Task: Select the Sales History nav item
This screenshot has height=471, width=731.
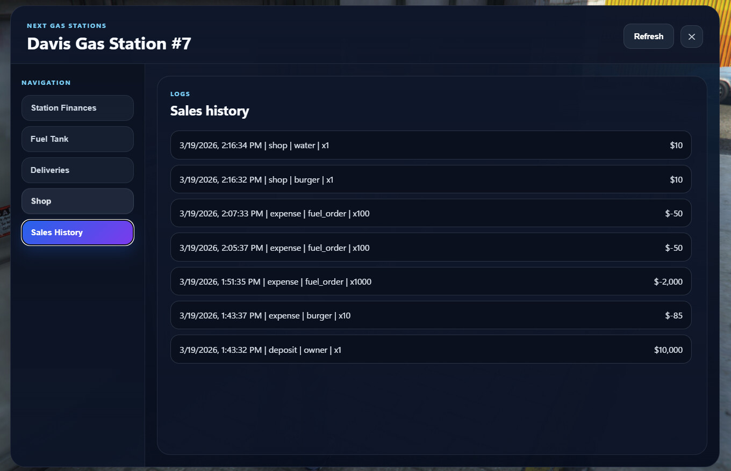Action: (x=77, y=233)
